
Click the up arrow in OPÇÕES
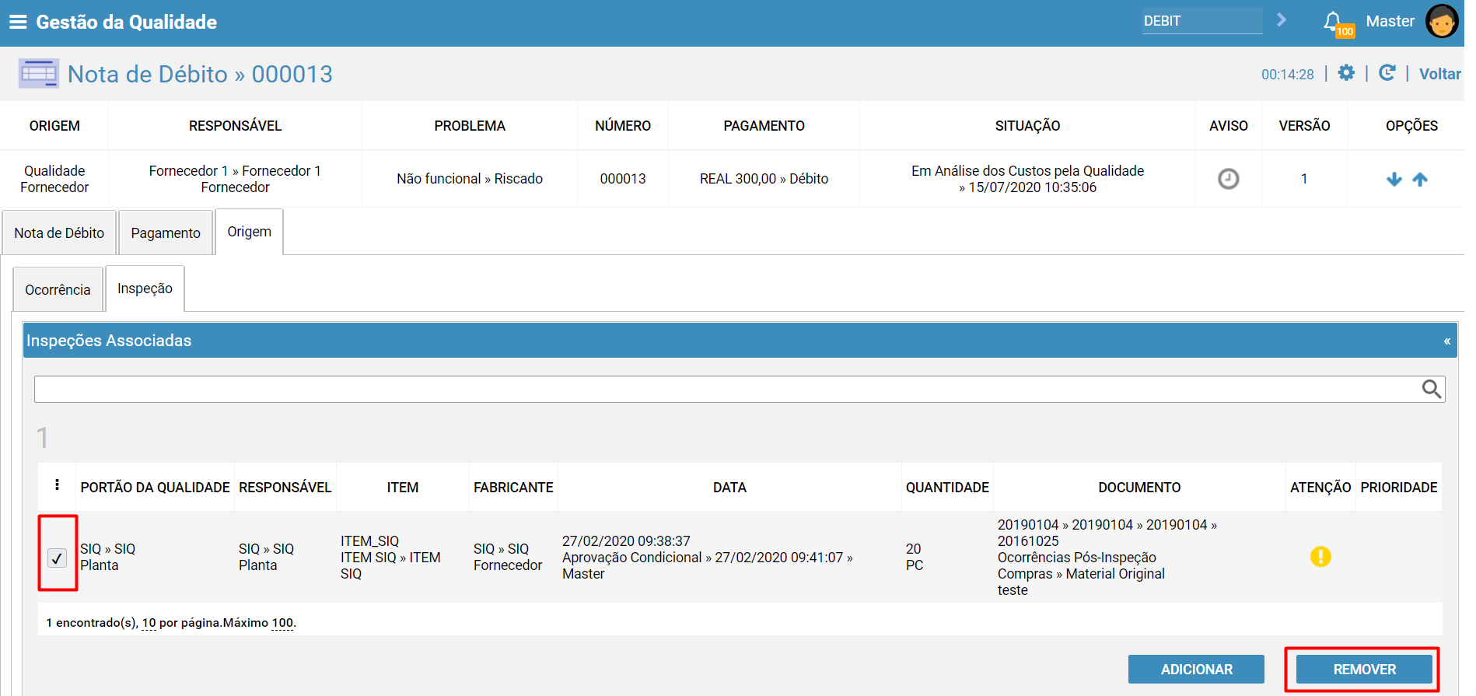point(1420,179)
